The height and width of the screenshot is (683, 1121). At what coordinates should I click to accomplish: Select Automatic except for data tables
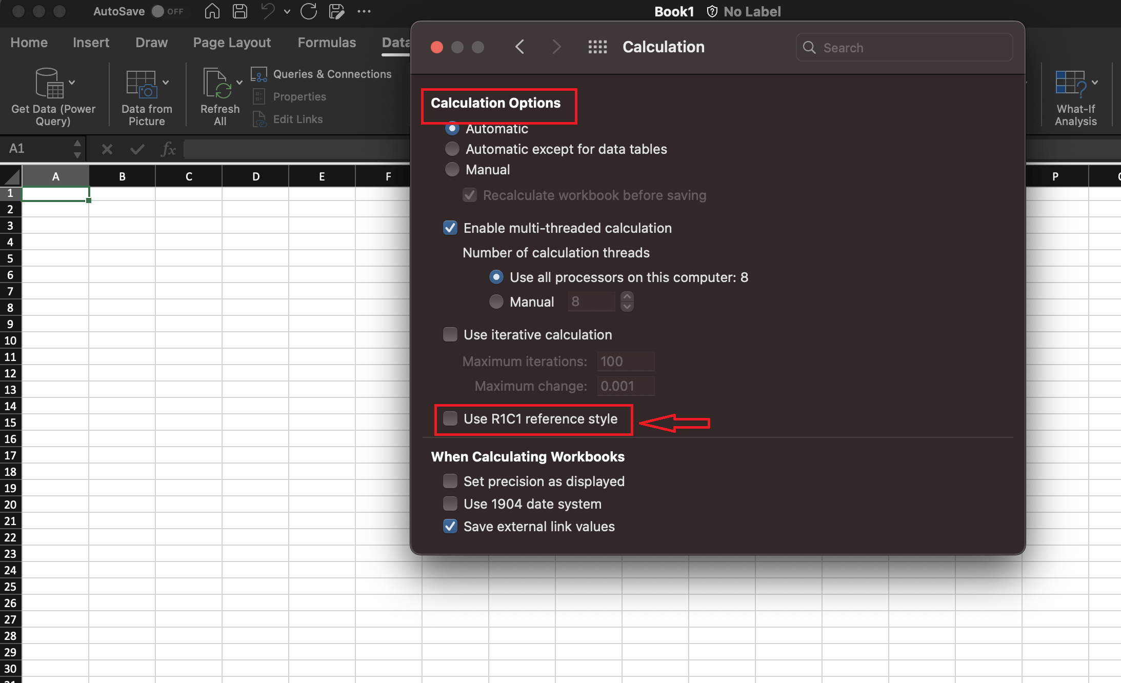coord(452,149)
